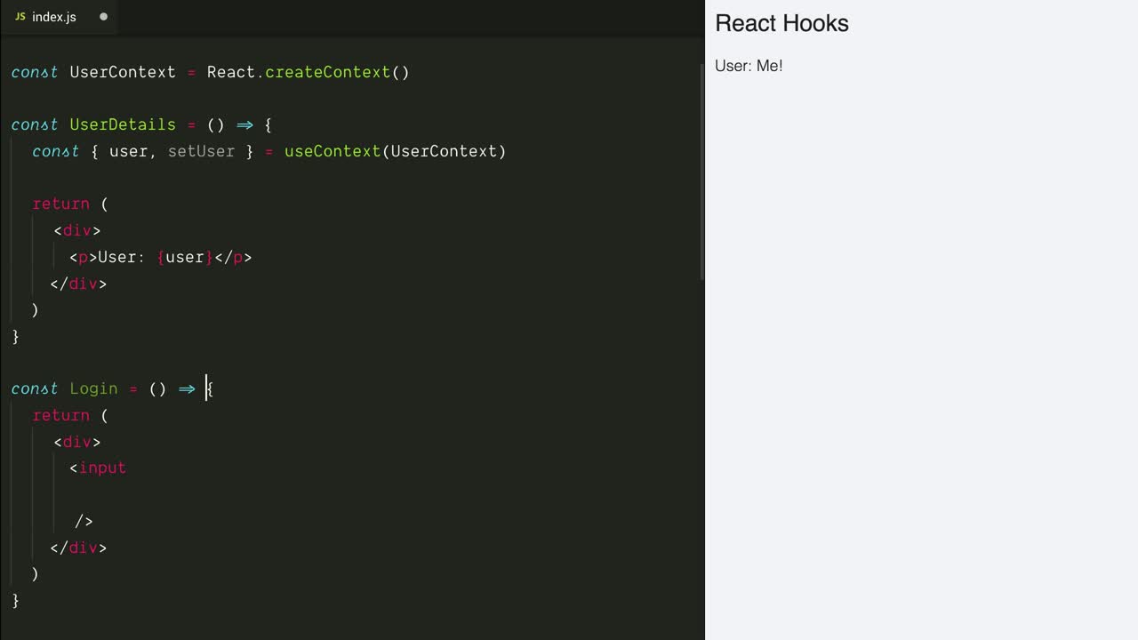Click the React Hooks heading in preview
Screen dimensions: 1138x640
[x=781, y=23]
